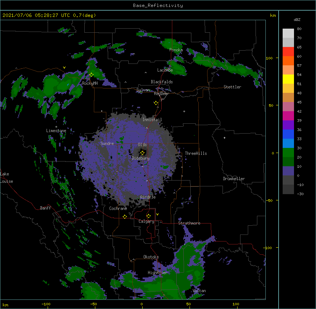Click the yellow diamond marker south of RedDeer
Screen dimensions: 316x309
coord(156,103)
